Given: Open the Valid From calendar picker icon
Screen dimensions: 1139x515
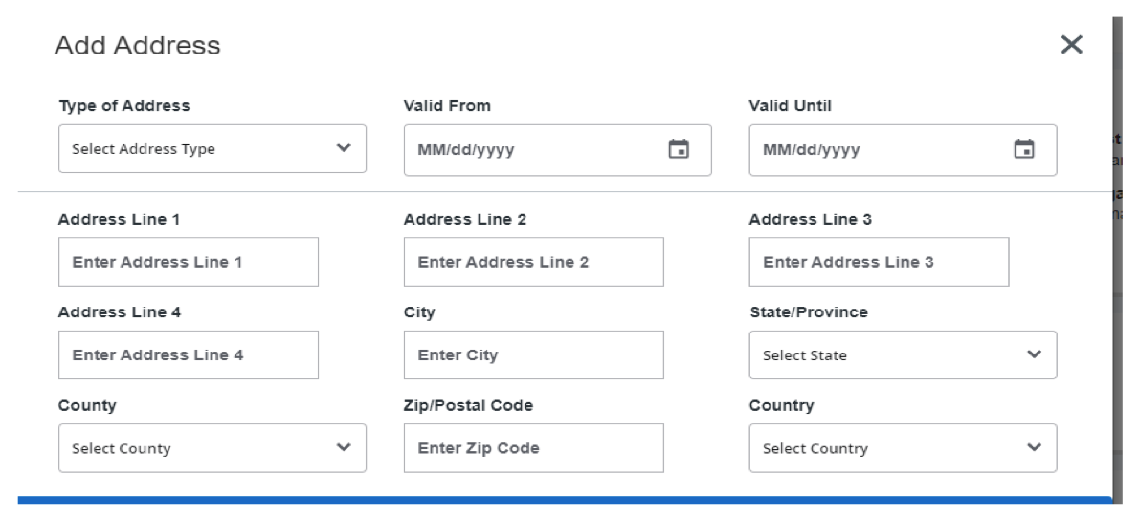Looking at the screenshot, I should 679,149.
